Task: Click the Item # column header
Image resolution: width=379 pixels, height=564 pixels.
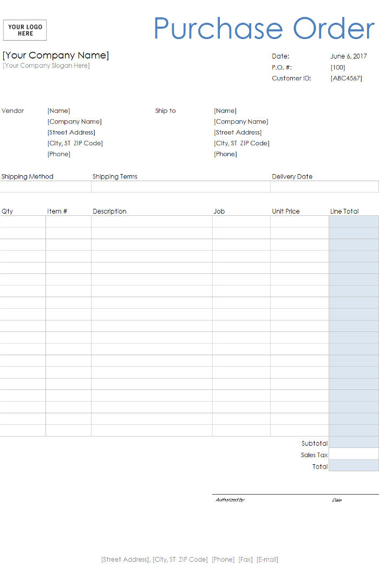Action: (57, 211)
